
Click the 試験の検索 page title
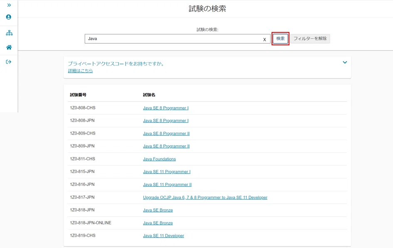207,9
